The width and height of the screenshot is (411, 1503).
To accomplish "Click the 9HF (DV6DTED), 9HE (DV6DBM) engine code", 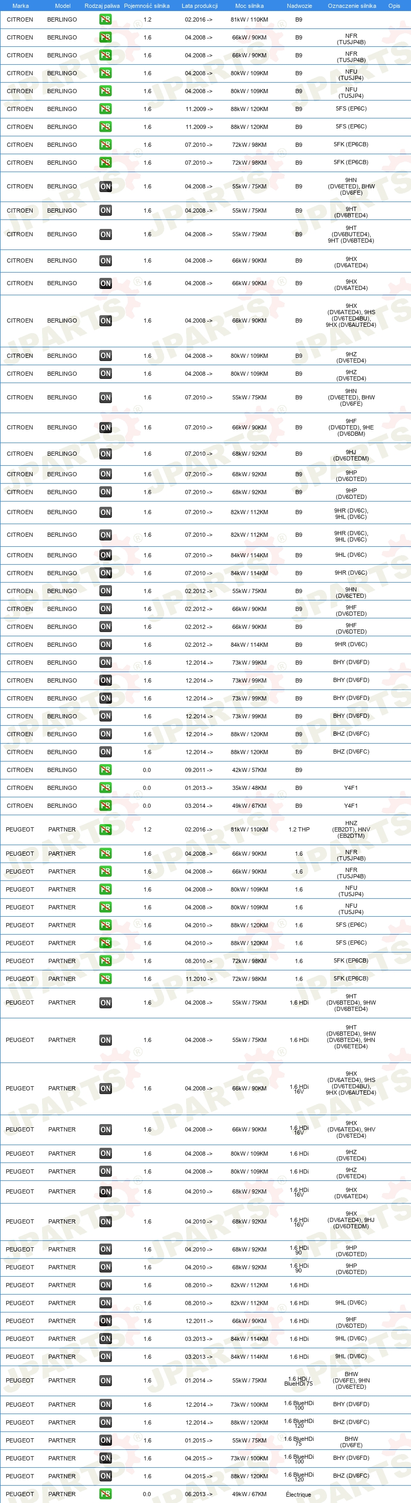I will (351, 428).
